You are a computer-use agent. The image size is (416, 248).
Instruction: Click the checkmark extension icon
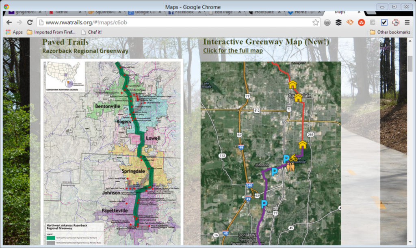point(384,22)
